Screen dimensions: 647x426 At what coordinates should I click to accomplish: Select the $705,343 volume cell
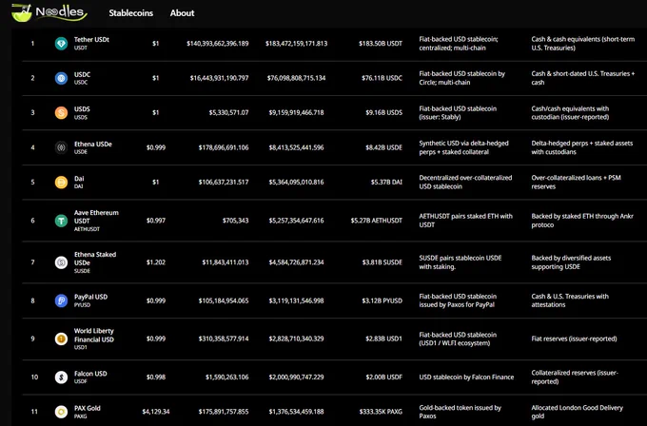235,221
